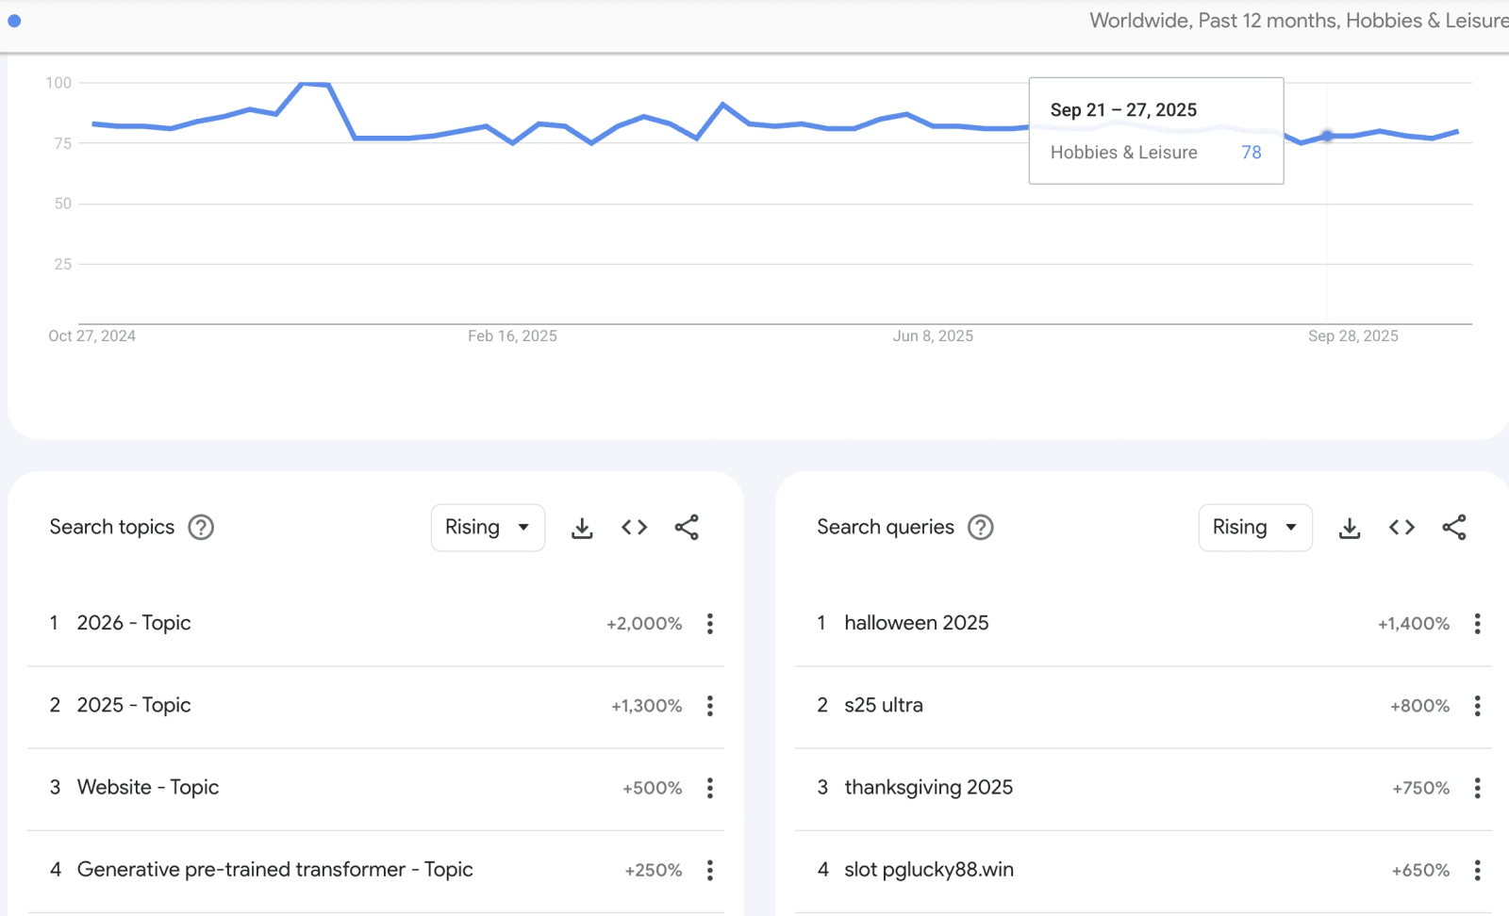Viewport: 1509px width, 916px height.
Task: Click the +1,400% value
Action: click(x=1414, y=624)
